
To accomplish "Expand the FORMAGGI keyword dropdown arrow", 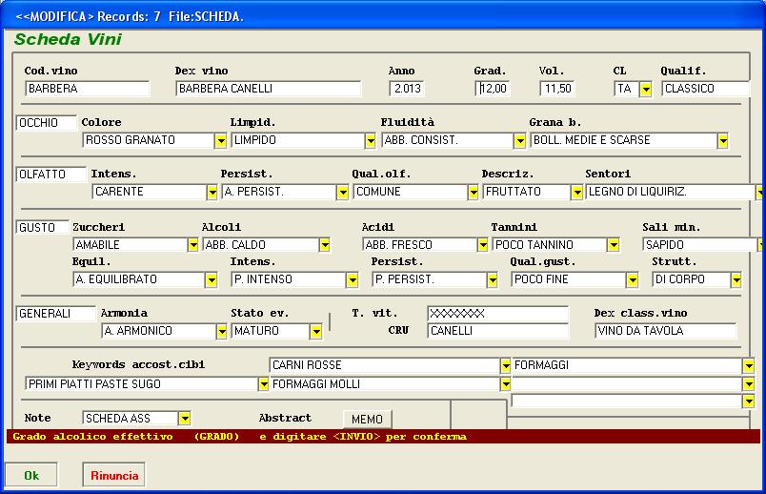I will tap(748, 365).
